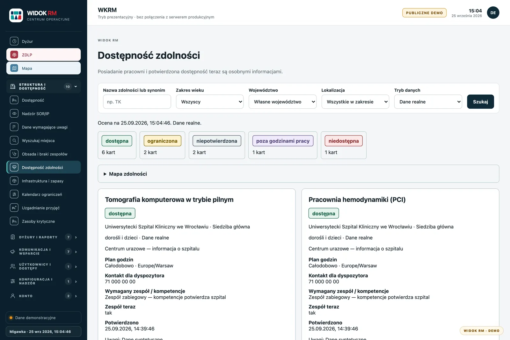Open the Tryb danych dropdown
Viewport: 510px width, 340px height.
click(x=428, y=102)
